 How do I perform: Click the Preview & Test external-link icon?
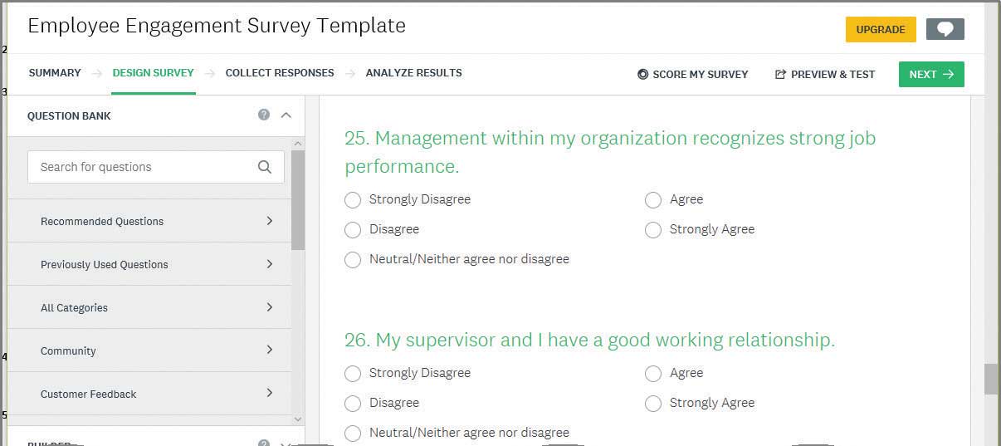[x=780, y=74]
